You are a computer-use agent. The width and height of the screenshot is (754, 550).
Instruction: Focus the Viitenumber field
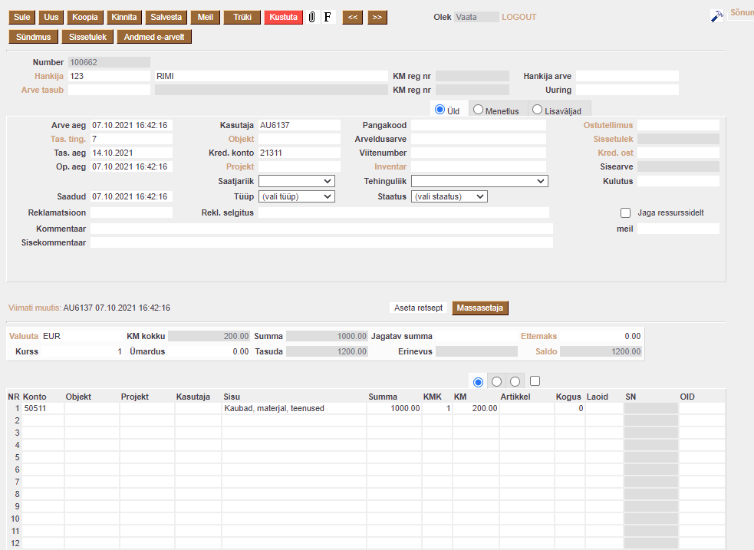tap(479, 153)
